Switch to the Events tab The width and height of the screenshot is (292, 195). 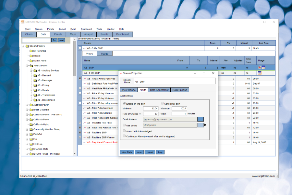click(x=104, y=34)
